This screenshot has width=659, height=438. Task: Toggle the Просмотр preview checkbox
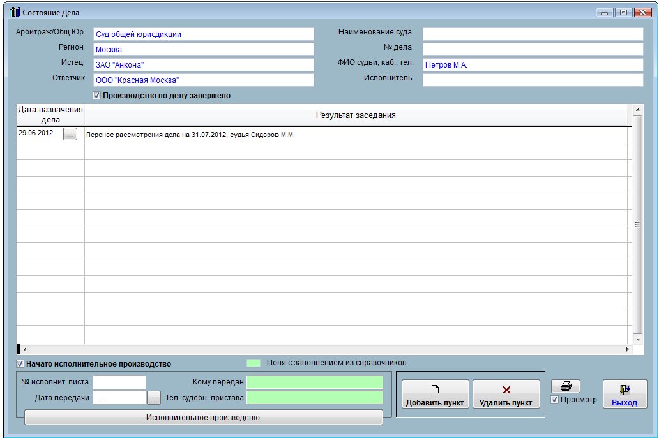(555, 400)
